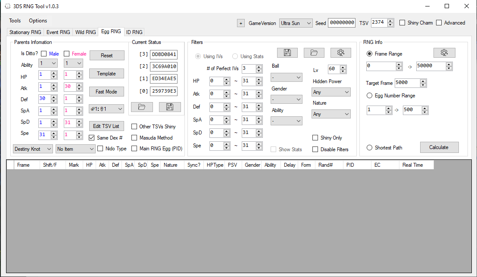Screen dimensions: 477x277
Task: Enable the Masuda Method checkbox
Action: pos(134,138)
